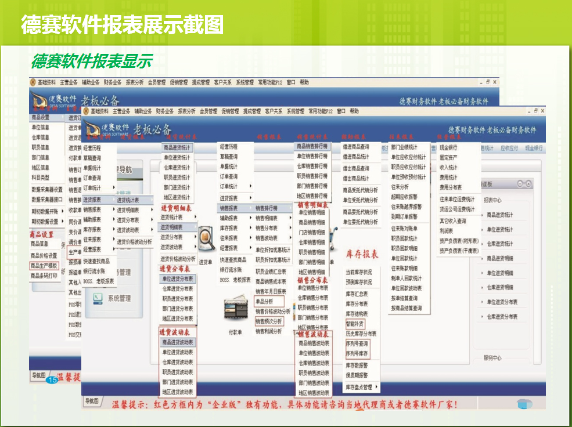Choose 往来账对账单 menu entry
Viewport: 572px width, 427px height.
click(404, 229)
